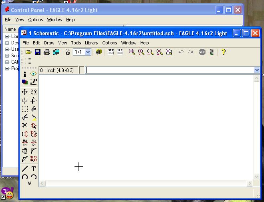264x202 pixels.
Task: Redo the last undone action
Action: [x=190, y=52]
